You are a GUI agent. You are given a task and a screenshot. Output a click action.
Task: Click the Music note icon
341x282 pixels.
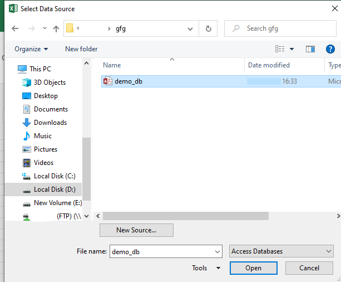(27, 136)
